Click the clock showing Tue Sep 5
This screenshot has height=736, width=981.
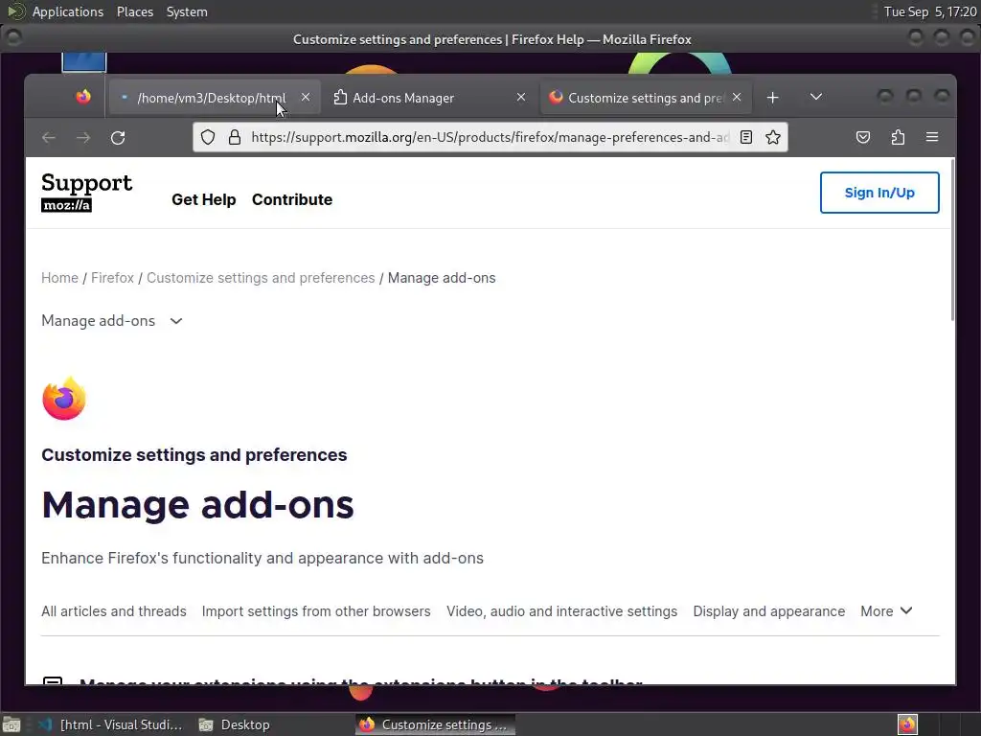929,11
